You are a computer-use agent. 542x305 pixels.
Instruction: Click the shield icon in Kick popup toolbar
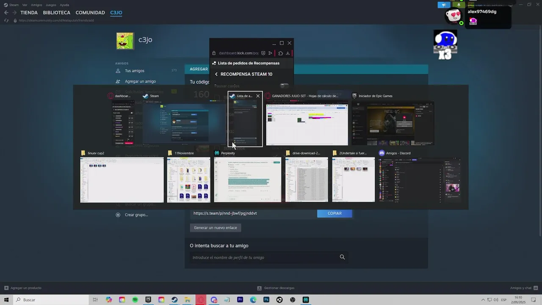263,53
